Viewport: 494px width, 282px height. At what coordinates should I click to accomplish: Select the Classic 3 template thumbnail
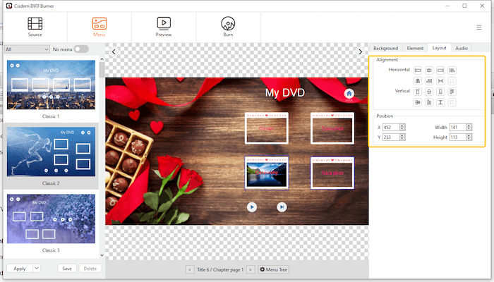point(51,219)
